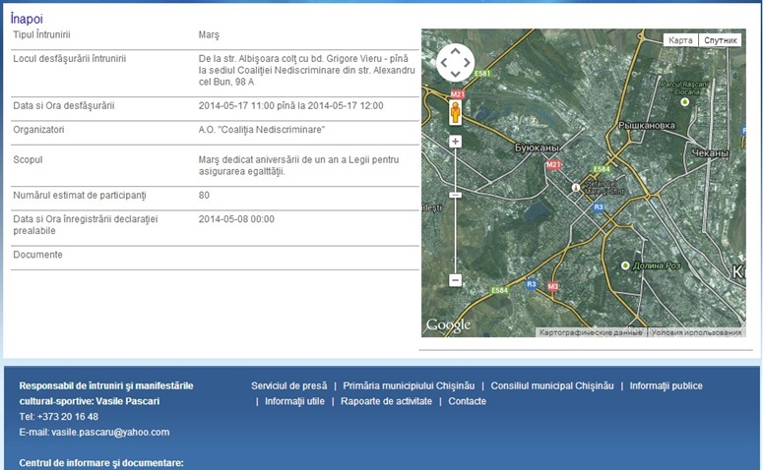
Task: Click the Marş meeting type value
Action: click(209, 35)
